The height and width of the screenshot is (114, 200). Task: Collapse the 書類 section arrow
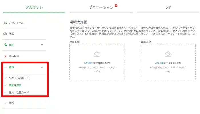click(42, 68)
